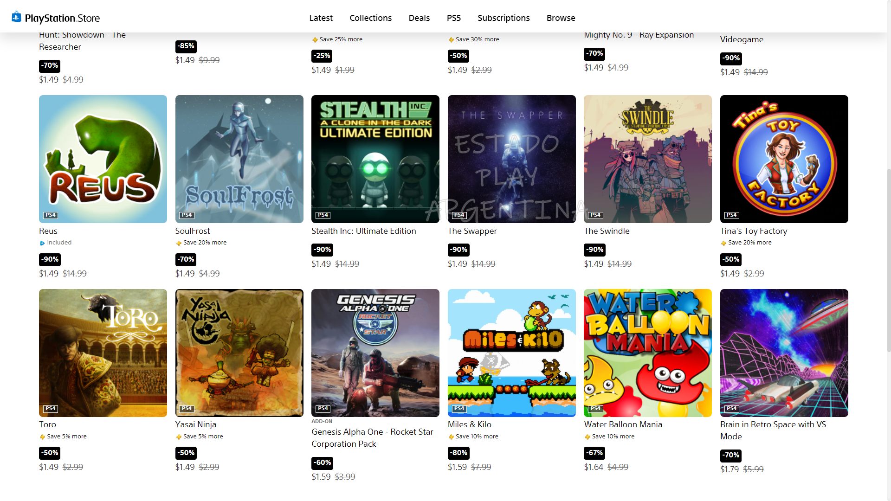Open the Subscriptions menu

coord(504,18)
